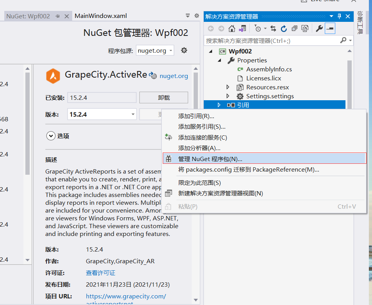Click the back arrow in Solution Explorer toolbar
Screen dimensions: 372x305
tap(211, 29)
